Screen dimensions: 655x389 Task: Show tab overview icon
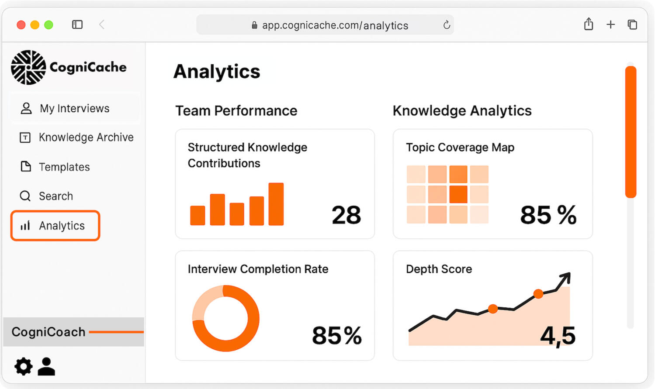pos(632,24)
